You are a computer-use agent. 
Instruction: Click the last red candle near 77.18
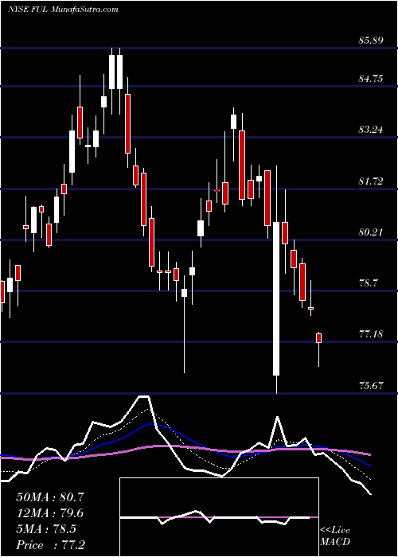tap(318, 338)
